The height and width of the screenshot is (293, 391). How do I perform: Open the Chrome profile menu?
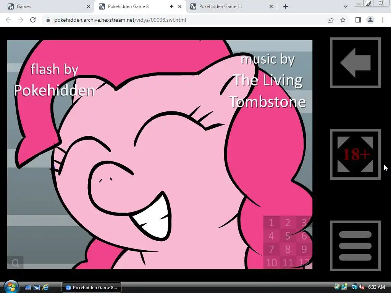click(370, 20)
